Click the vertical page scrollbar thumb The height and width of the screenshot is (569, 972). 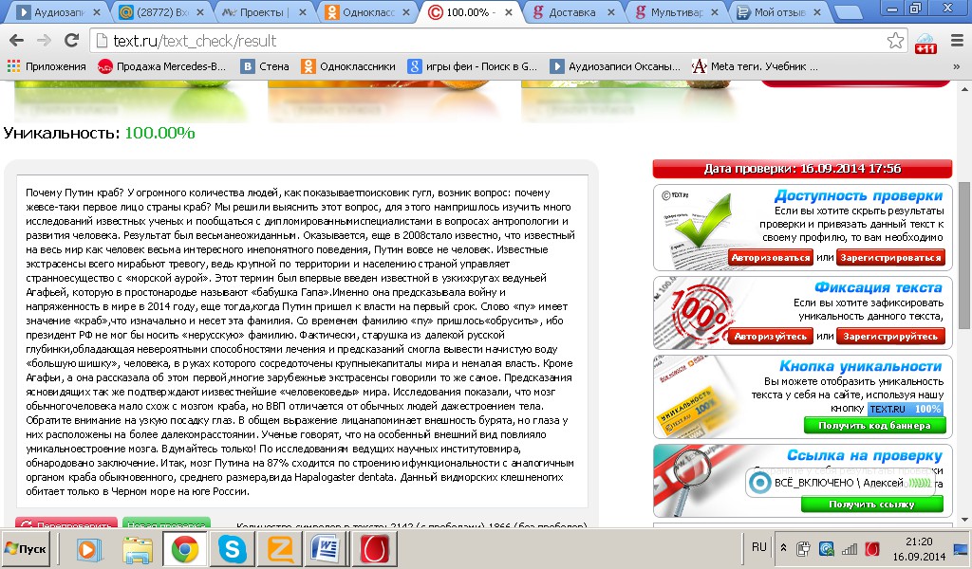964,254
